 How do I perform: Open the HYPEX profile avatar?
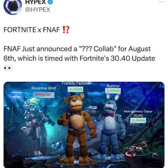(x=13, y=7)
